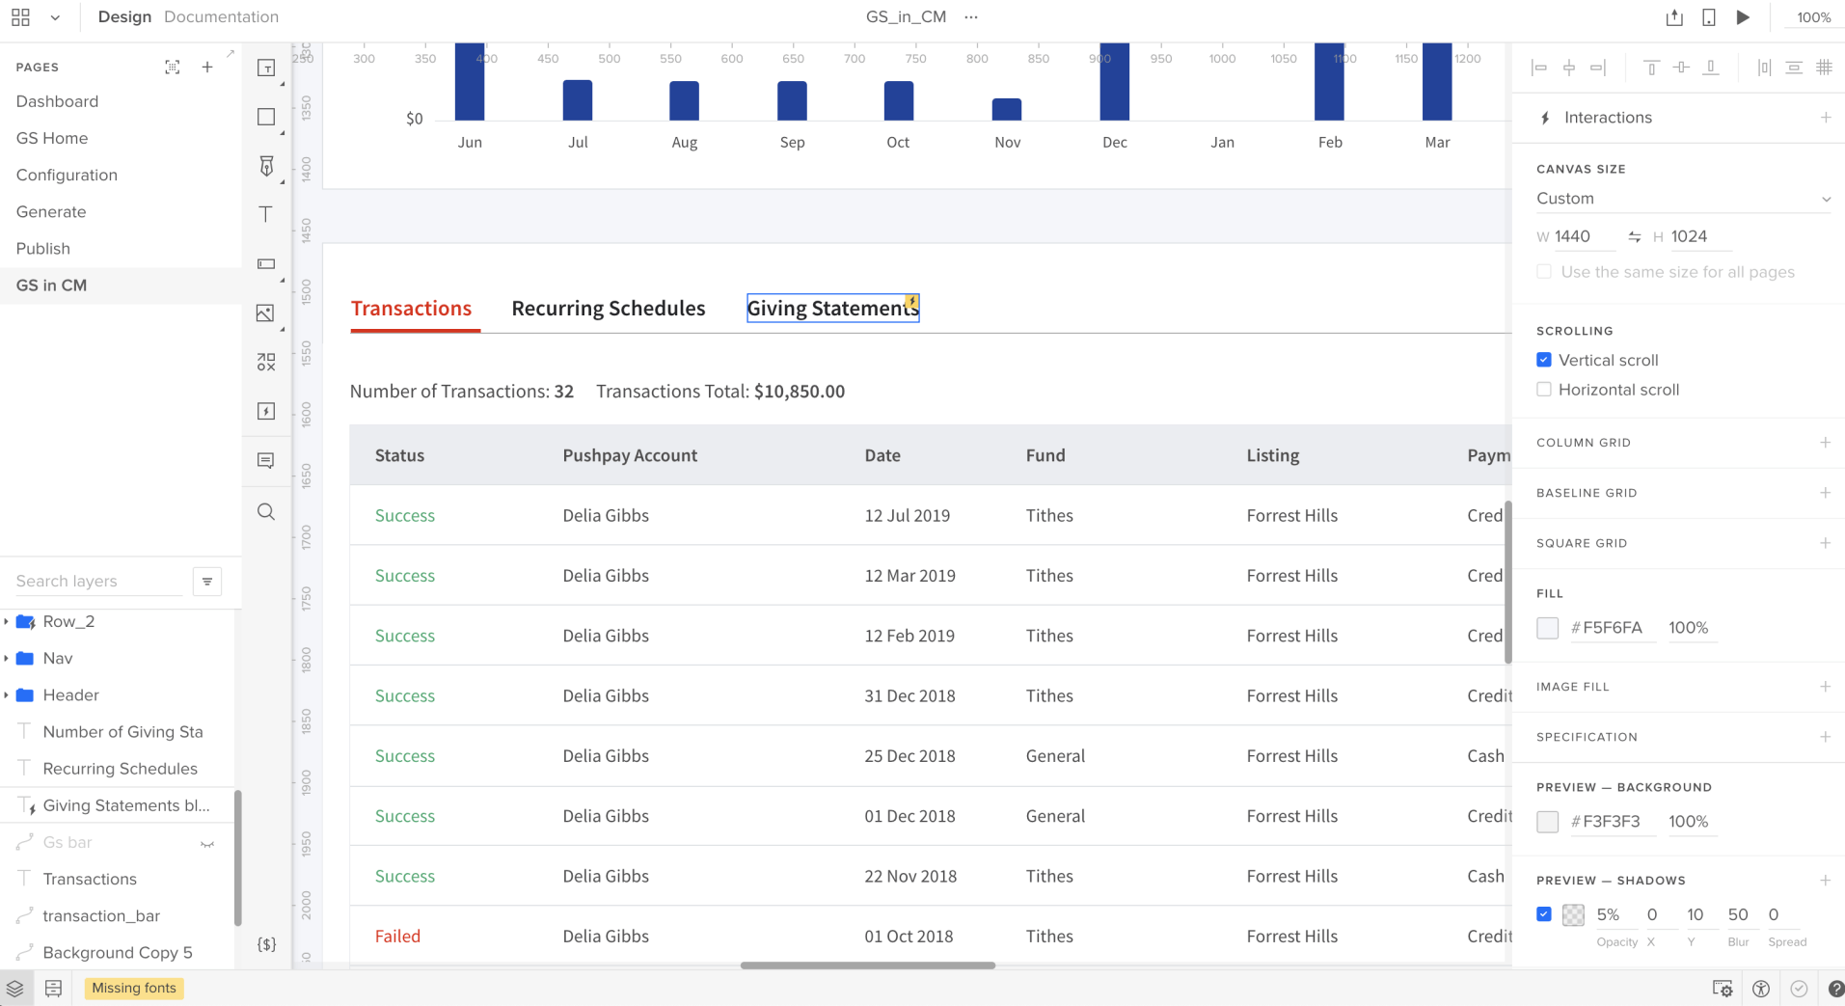Expand the Row_2 layer folder
The image size is (1845, 1006).
coord(7,622)
